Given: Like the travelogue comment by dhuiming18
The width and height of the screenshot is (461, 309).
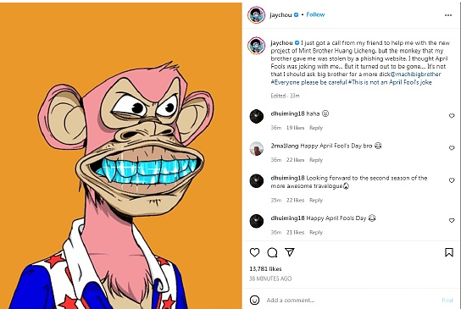Looking at the screenshot, I should coord(452,180).
